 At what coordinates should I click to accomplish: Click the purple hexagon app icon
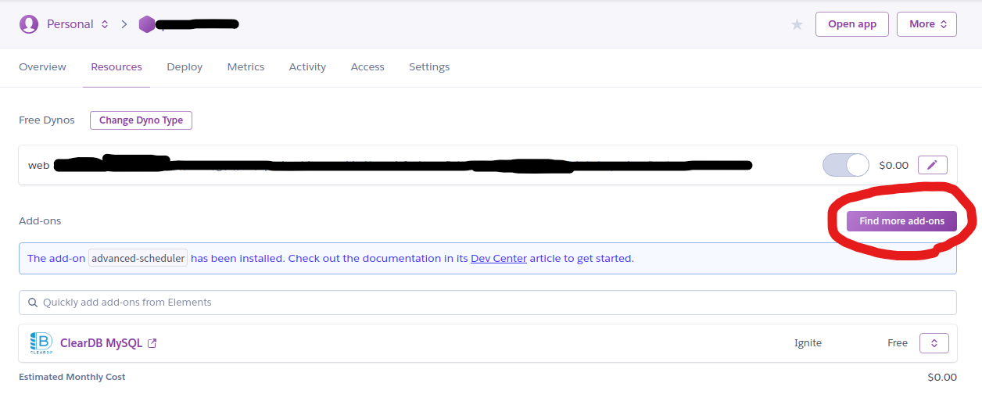147,24
